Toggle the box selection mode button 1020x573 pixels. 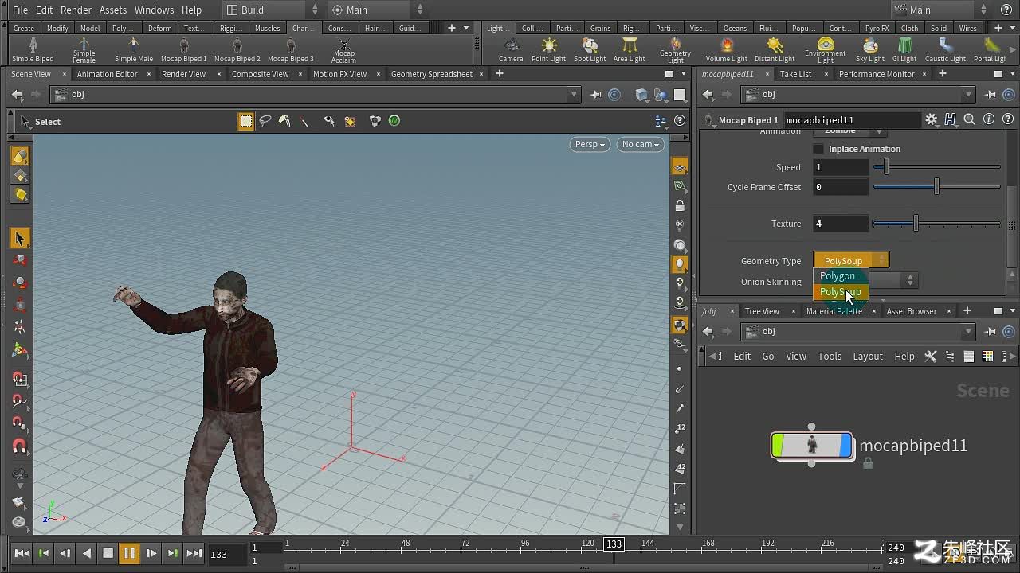coord(246,121)
